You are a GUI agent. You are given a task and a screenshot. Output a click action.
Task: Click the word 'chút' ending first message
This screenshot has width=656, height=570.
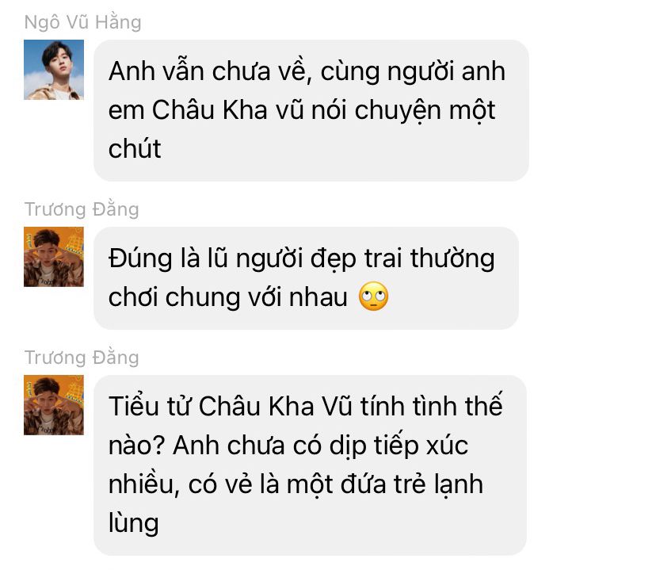(x=135, y=148)
